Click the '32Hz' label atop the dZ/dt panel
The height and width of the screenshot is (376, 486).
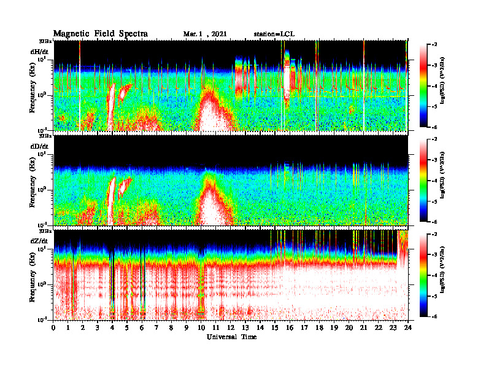[45, 231]
